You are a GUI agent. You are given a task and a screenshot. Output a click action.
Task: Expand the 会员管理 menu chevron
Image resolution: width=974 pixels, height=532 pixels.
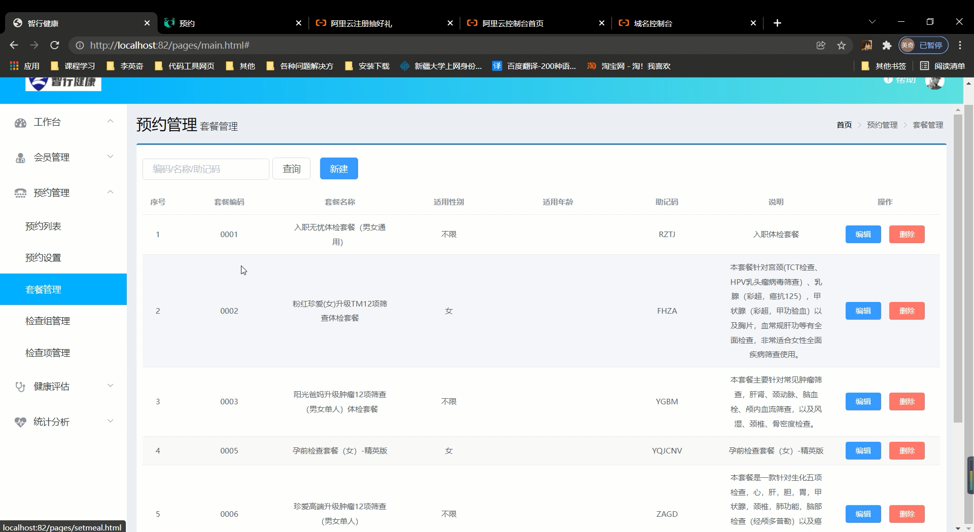pos(110,157)
